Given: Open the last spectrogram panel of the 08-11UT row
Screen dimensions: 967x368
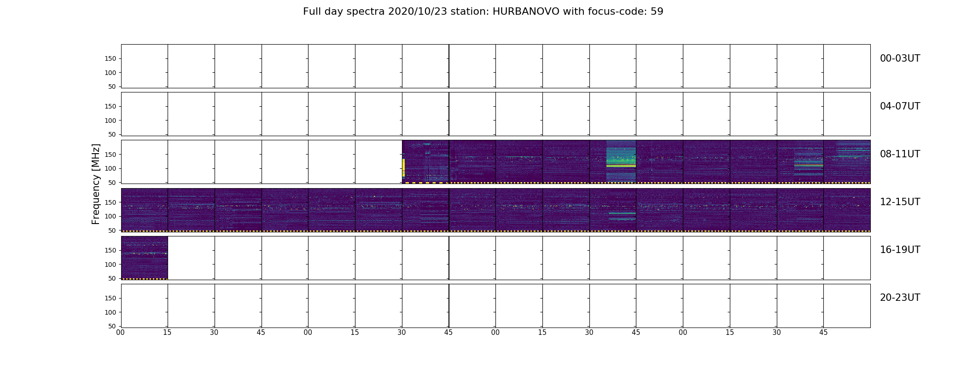Looking at the screenshot, I should (x=847, y=162).
